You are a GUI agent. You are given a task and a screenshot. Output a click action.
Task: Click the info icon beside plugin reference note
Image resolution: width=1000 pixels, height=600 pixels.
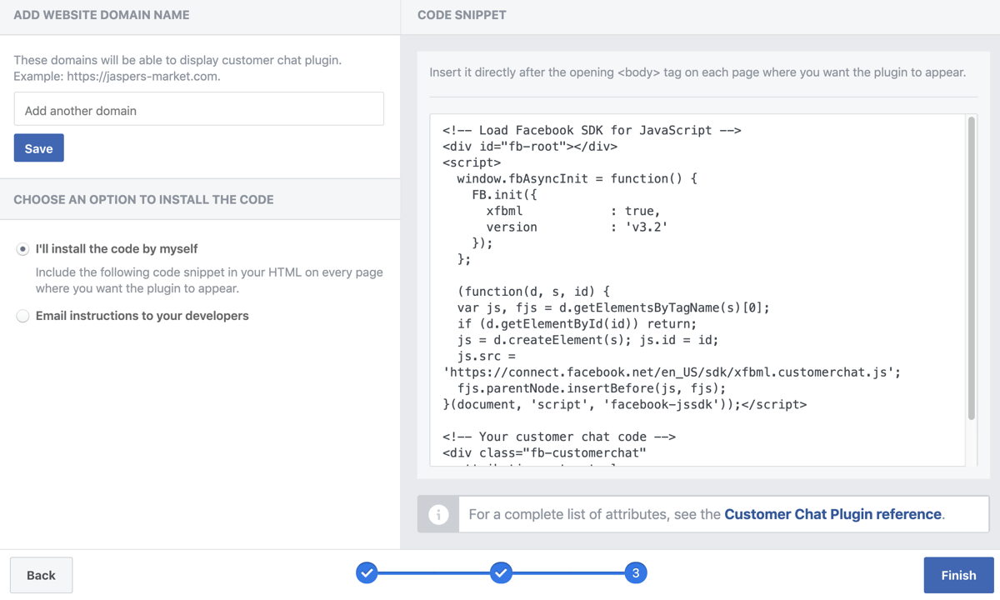pyautogui.click(x=438, y=514)
